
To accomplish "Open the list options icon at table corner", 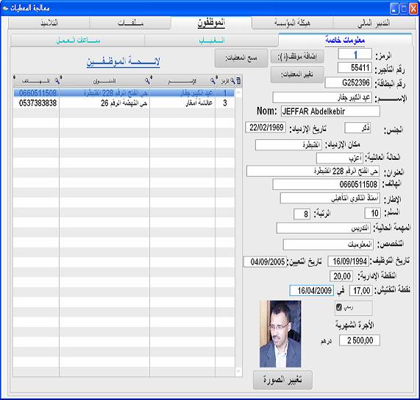I will [x=238, y=81].
